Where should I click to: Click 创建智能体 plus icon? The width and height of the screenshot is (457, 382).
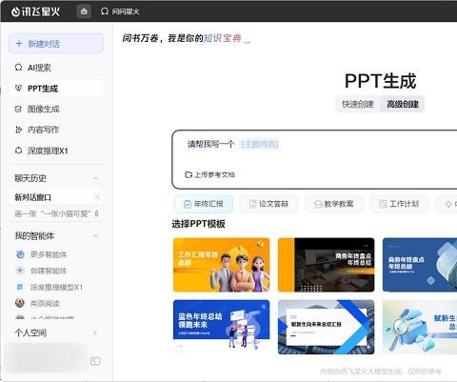[20, 271]
